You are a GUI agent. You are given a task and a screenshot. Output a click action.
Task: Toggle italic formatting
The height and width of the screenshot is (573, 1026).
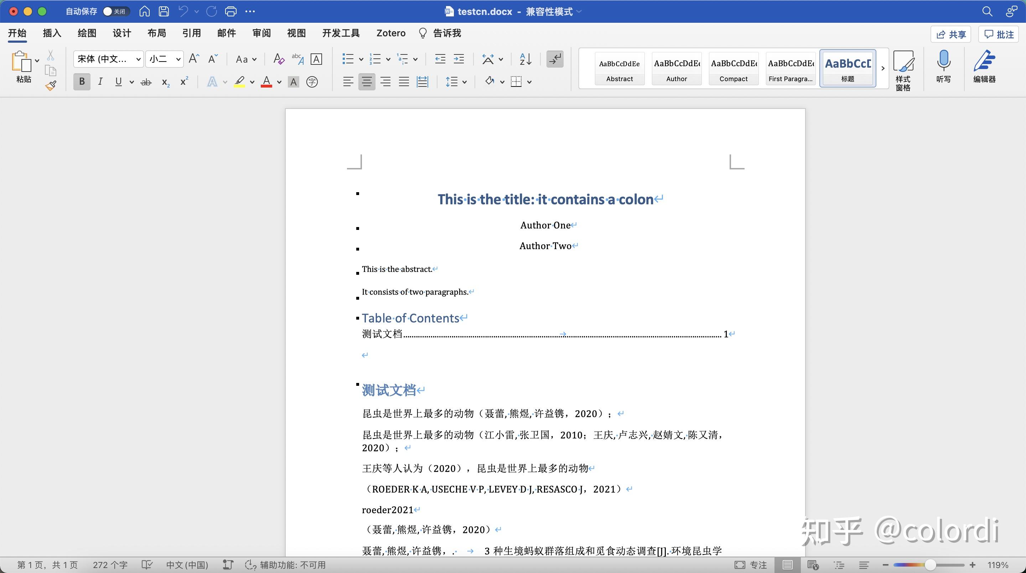click(x=100, y=82)
